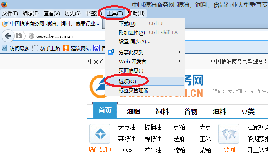Image resolution: width=268 pixels, height=160 pixels.
Task: Open the 查看(V) menu
Action: [x=51, y=13]
